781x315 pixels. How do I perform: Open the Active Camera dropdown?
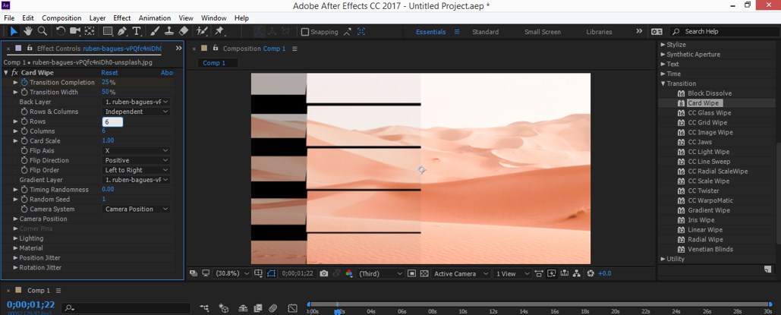point(460,273)
